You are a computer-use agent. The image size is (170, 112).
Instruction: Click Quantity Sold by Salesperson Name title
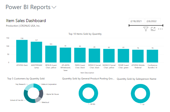coord(136,79)
